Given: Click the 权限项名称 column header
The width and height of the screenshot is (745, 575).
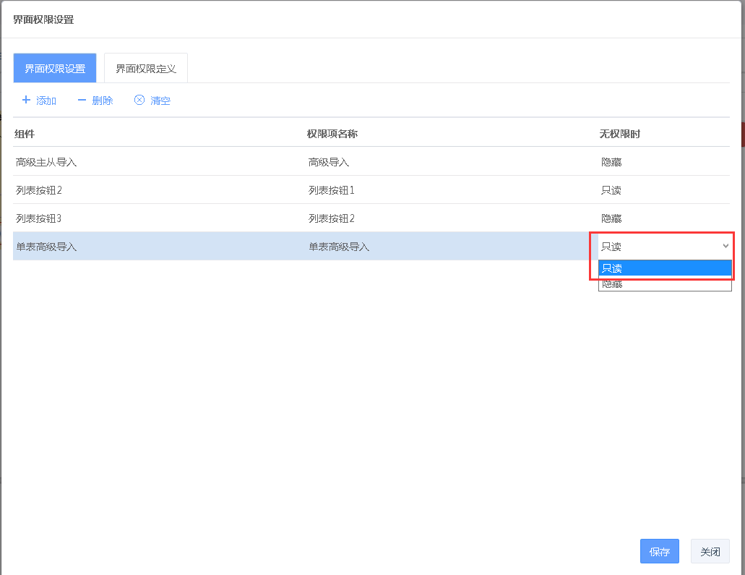Looking at the screenshot, I should pyautogui.click(x=332, y=134).
